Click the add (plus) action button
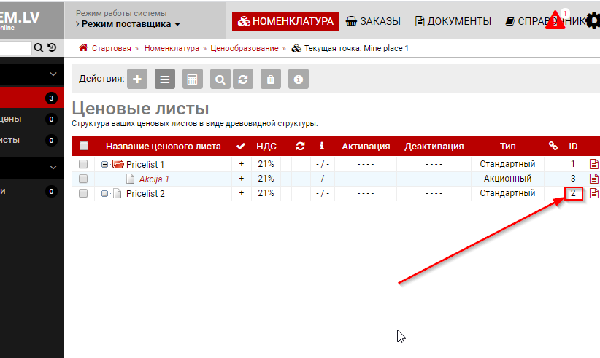Viewport: 600px width, 358px height. (x=136, y=79)
